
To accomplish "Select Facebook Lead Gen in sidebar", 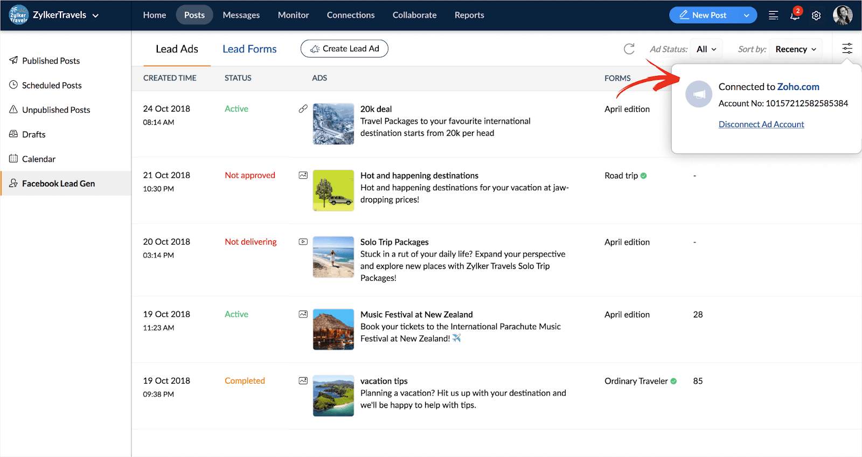I will tap(66, 183).
